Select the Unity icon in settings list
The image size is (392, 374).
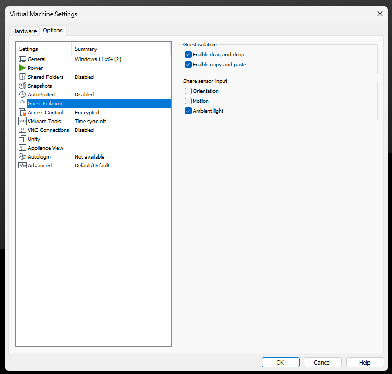click(22, 139)
